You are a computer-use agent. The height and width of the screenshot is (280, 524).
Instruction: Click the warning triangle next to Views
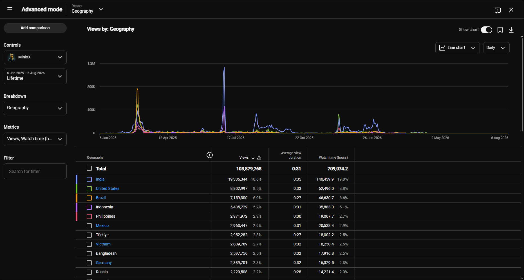259,158
